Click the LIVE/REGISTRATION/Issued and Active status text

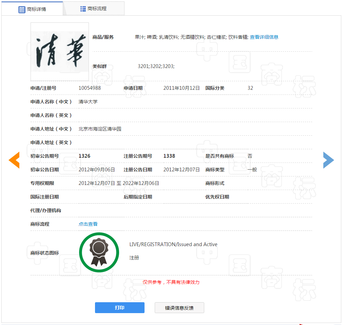point(173,244)
